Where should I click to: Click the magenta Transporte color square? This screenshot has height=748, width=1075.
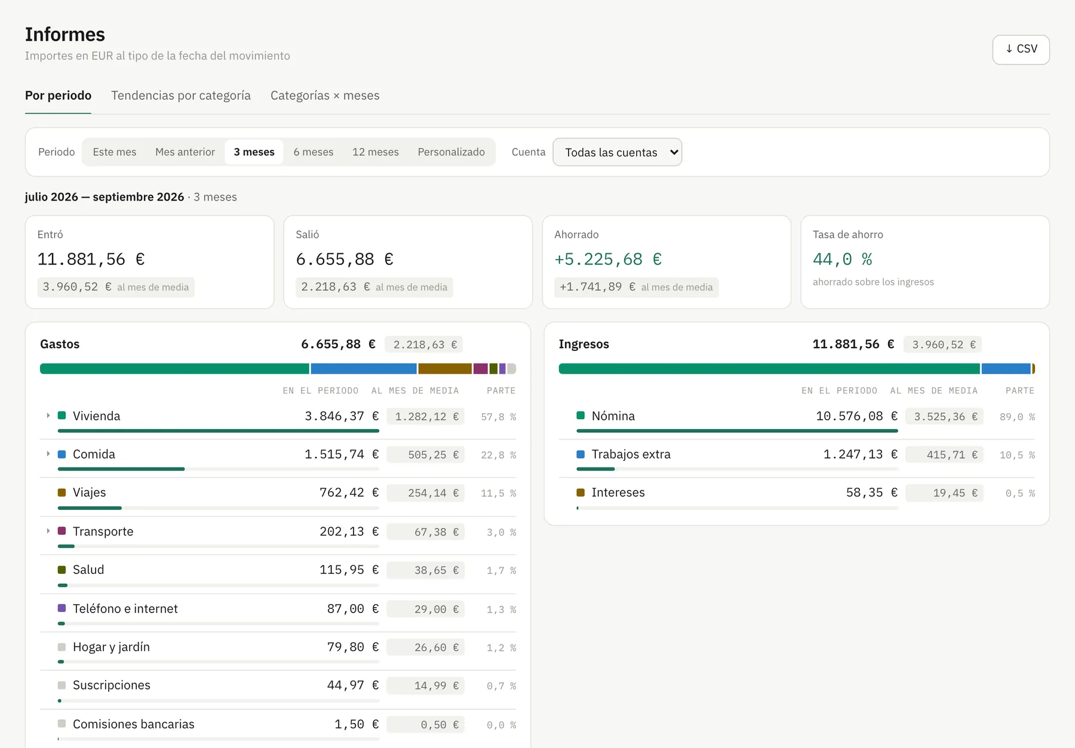click(62, 531)
